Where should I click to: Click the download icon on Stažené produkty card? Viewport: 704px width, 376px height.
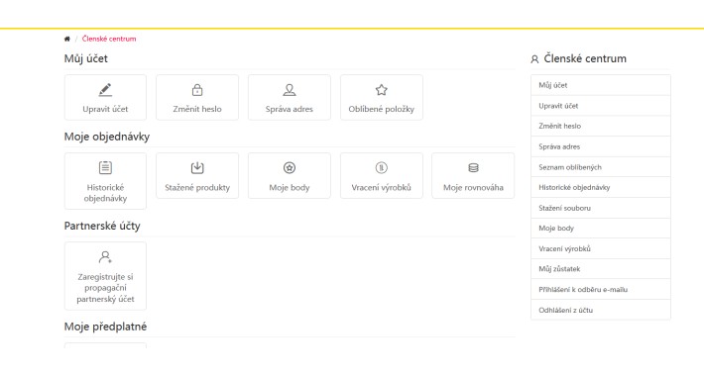tap(197, 167)
